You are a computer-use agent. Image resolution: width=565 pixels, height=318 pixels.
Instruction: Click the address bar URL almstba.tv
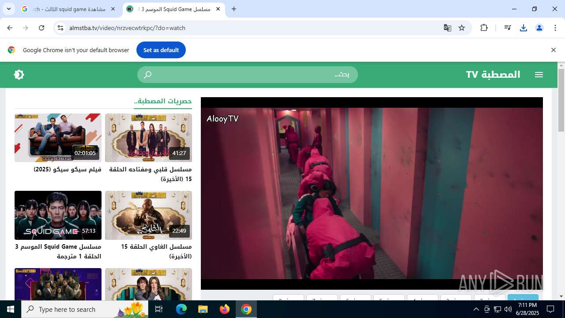tap(127, 28)
